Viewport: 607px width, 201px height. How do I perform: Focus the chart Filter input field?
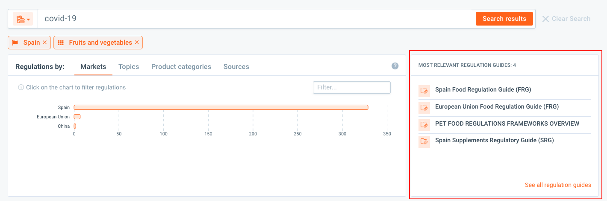tap(352, 87)
